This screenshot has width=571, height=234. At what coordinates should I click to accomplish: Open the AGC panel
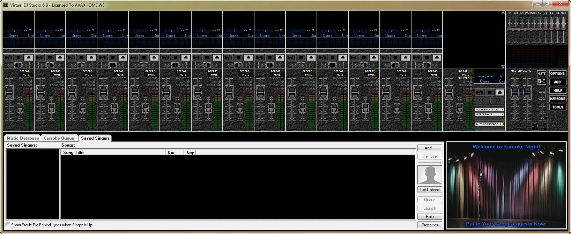pyautogui.click(x=557, y=82)
